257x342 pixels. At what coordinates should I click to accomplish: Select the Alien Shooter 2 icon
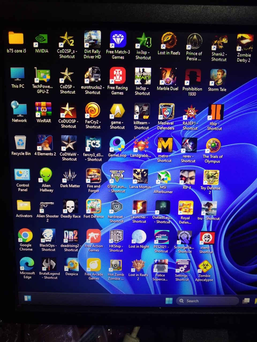(x=47, y=207)
